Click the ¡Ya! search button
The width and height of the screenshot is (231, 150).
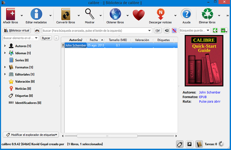pyautogui.click(x=158, y=31)
